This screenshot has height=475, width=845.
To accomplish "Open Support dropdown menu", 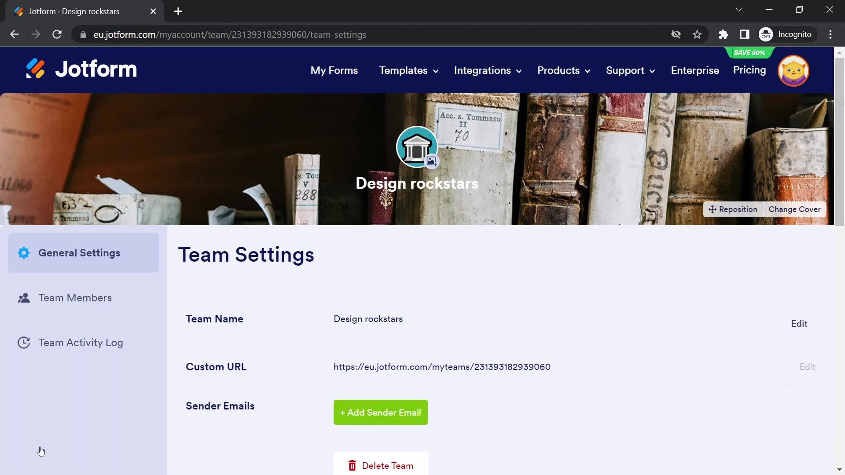I will (x=630, y=70).
